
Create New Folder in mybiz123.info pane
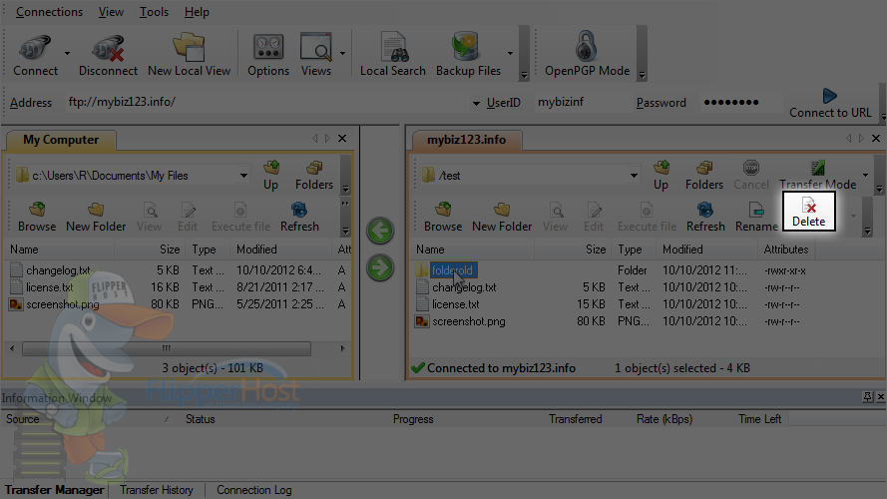(502, 218)
